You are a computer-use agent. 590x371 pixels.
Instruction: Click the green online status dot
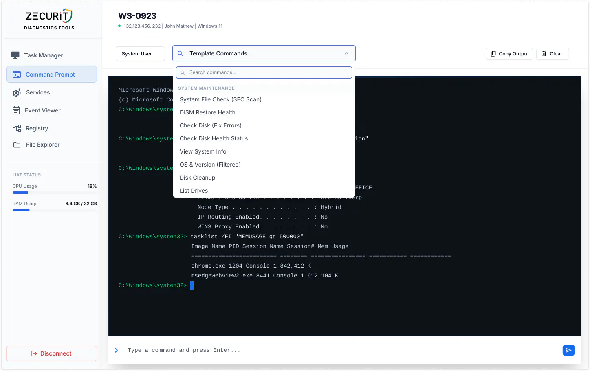(x=119, y=26)
